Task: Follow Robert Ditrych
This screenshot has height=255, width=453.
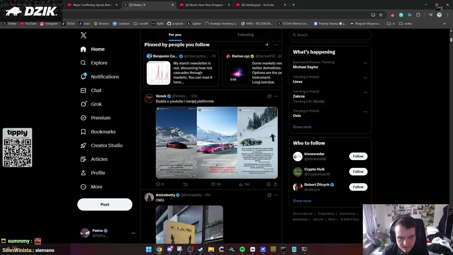Action: pos(358,187)
